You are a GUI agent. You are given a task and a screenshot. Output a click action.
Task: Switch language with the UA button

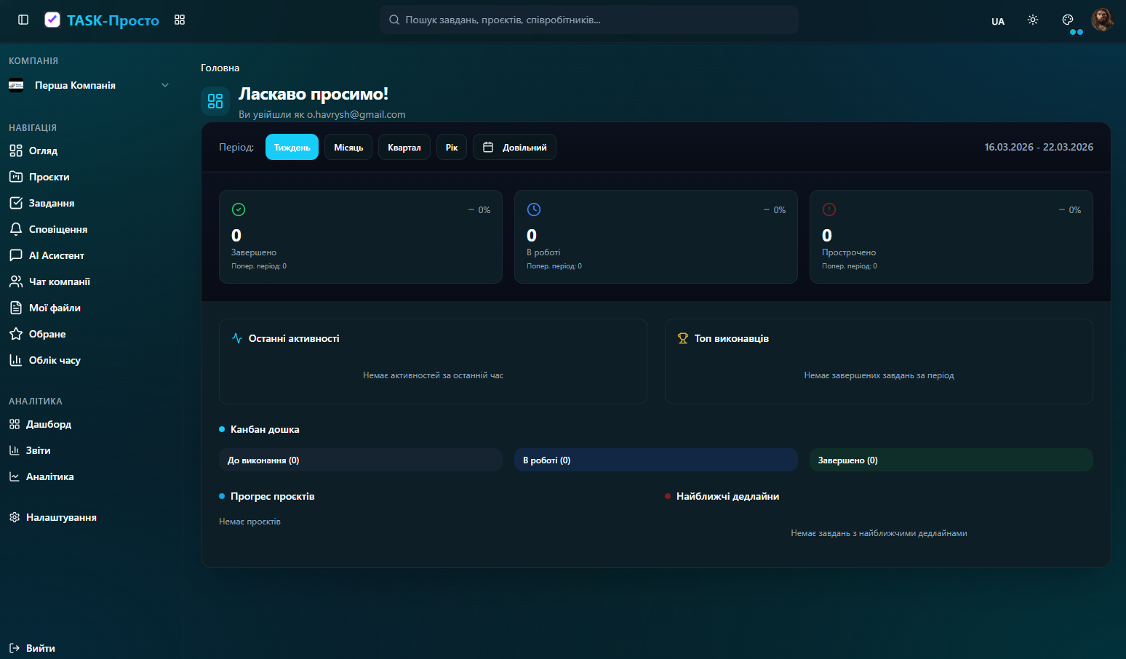point(998,21)
